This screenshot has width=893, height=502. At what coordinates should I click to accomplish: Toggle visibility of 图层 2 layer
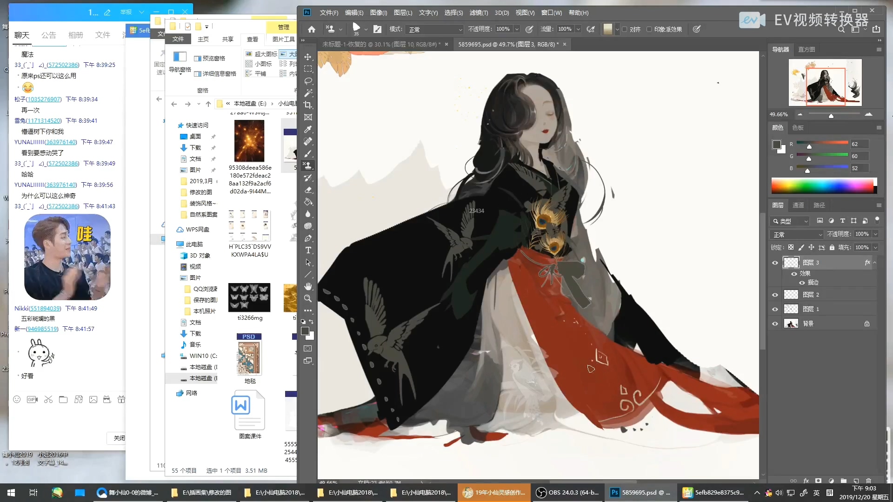775,295
